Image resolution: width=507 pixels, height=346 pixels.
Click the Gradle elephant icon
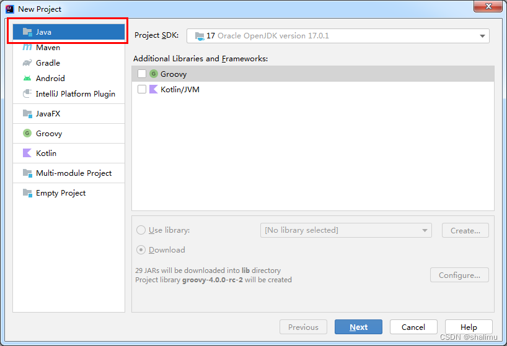(x=27, y=63)
